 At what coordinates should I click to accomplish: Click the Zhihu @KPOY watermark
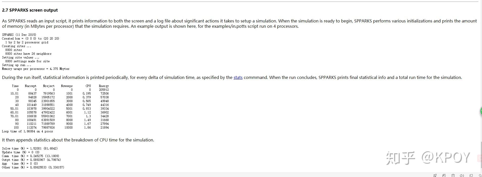(x=428, y=158)
